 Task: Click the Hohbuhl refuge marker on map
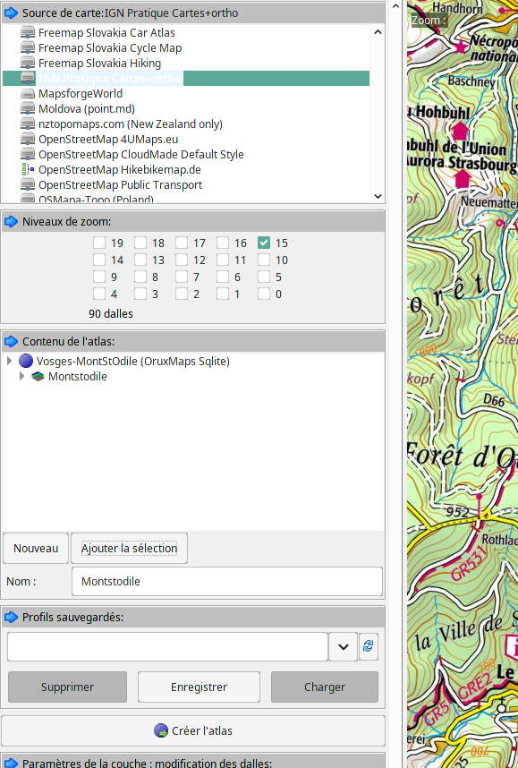pyautogui.click(x=460, y=131)
